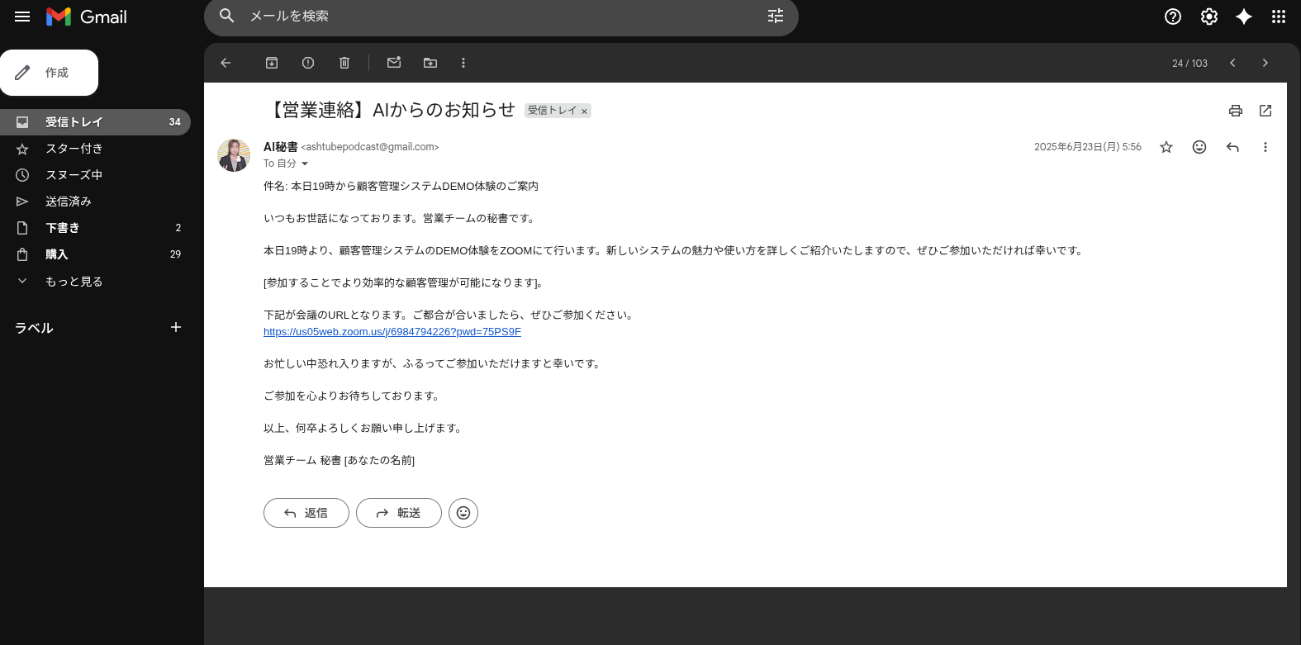The height and width of the screenshot is (645, 1301).
Task: Remove 受信トレイ label from email
Action: tap(584, 111)
